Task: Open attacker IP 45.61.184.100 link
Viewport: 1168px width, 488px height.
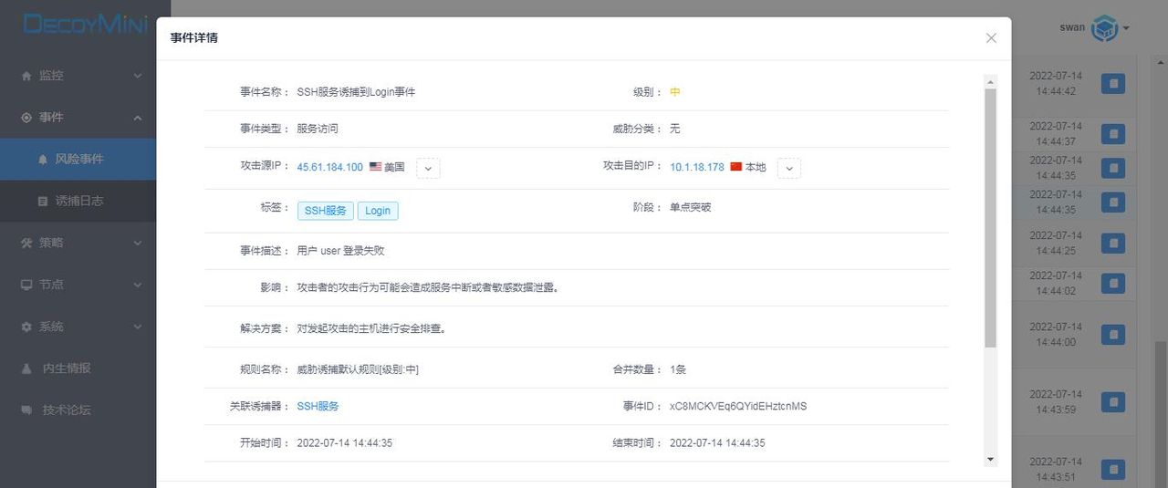Action: pyautogui.click(x=330, y=167)
